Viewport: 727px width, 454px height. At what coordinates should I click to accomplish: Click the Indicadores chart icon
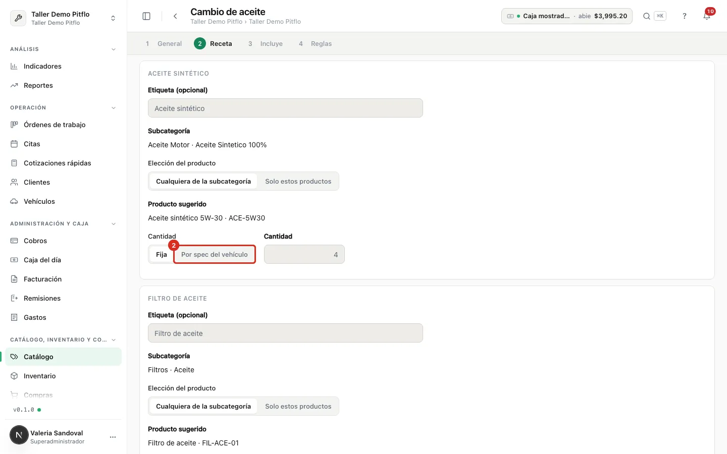click(x=14, y=66)
